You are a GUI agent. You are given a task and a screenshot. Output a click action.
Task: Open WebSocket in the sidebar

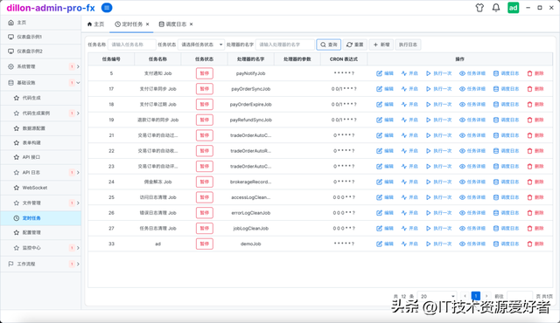[41, 188]
